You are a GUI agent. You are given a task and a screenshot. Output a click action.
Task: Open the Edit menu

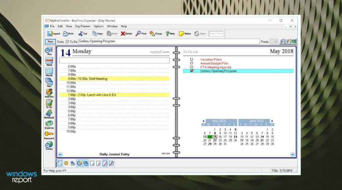60,26
